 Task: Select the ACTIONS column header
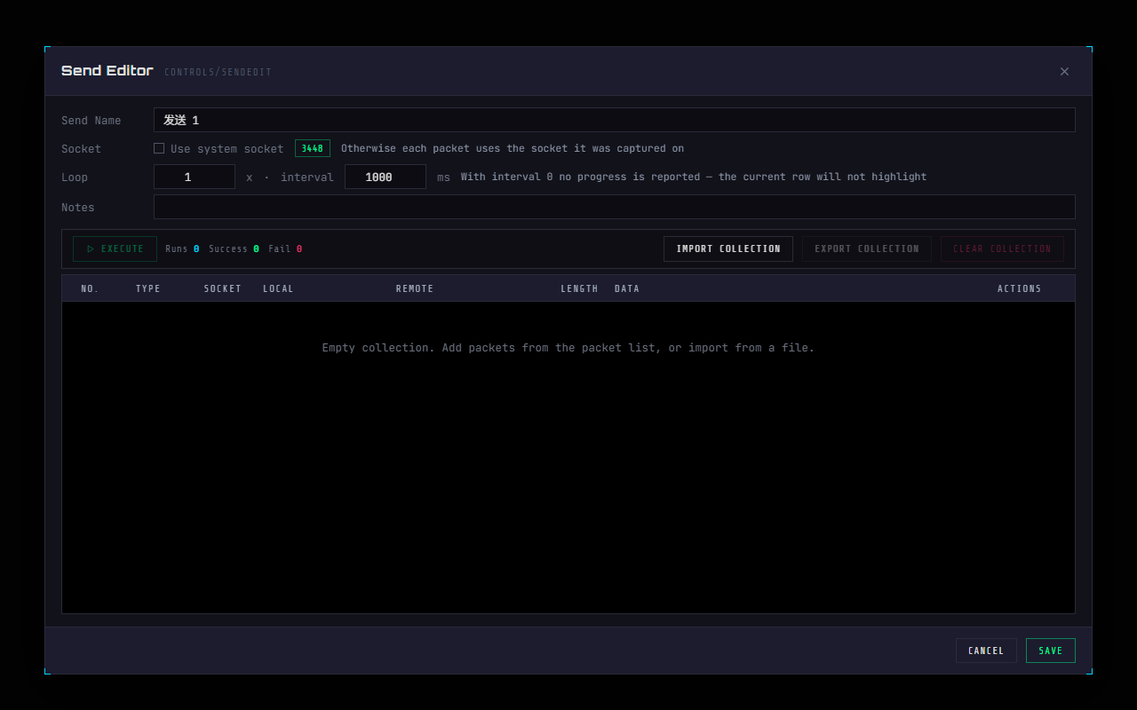pos(1019,288)
